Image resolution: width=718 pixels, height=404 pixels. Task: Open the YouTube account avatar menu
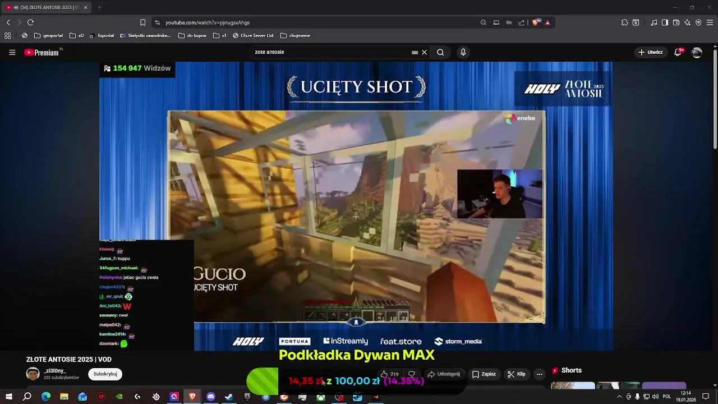pyautogui.click(x=697, y=52)
